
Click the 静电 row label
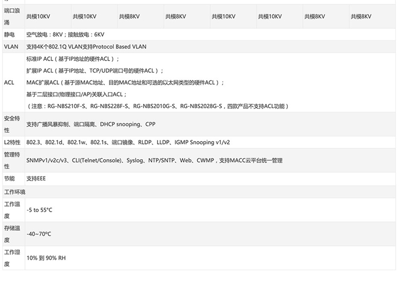[9, 34]
